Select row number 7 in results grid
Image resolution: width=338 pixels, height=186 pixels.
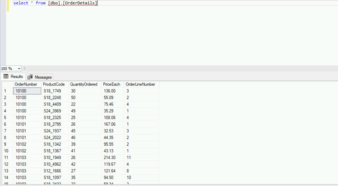point(6,131)
